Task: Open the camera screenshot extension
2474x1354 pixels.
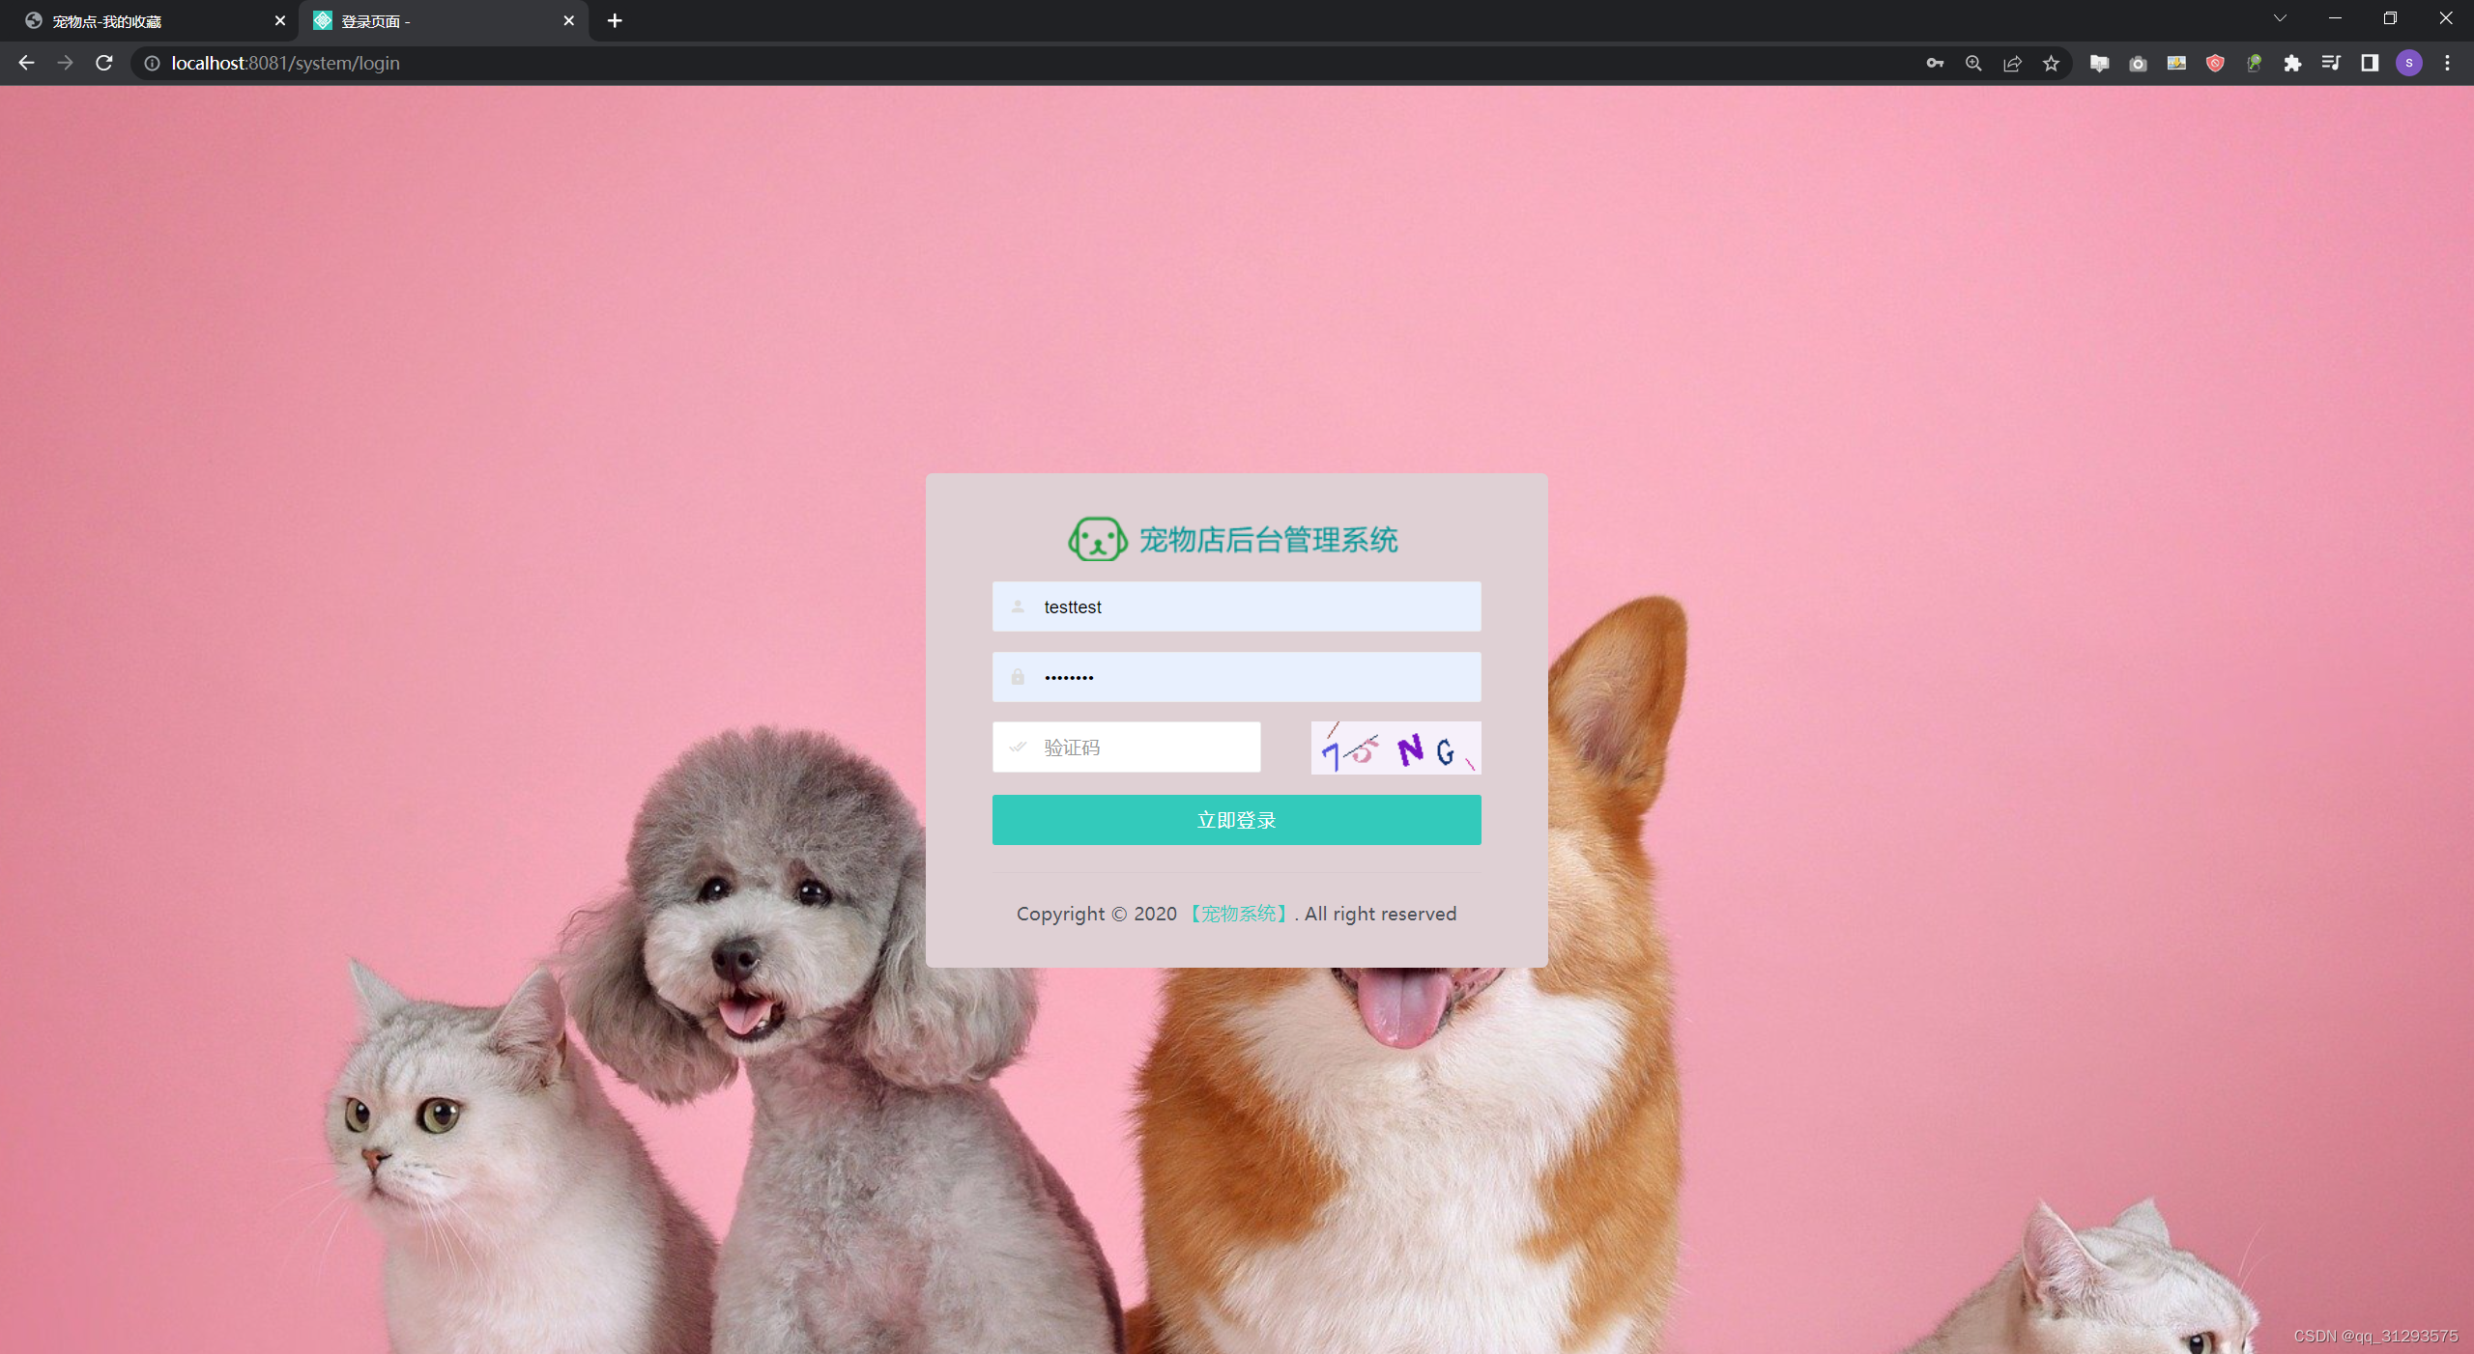Action: 2138,63
